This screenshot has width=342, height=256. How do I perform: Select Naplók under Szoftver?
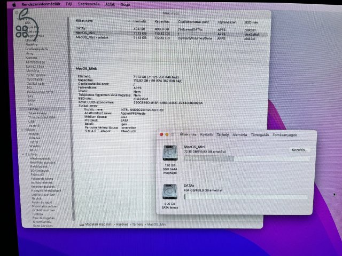click(x=37, y=198)
